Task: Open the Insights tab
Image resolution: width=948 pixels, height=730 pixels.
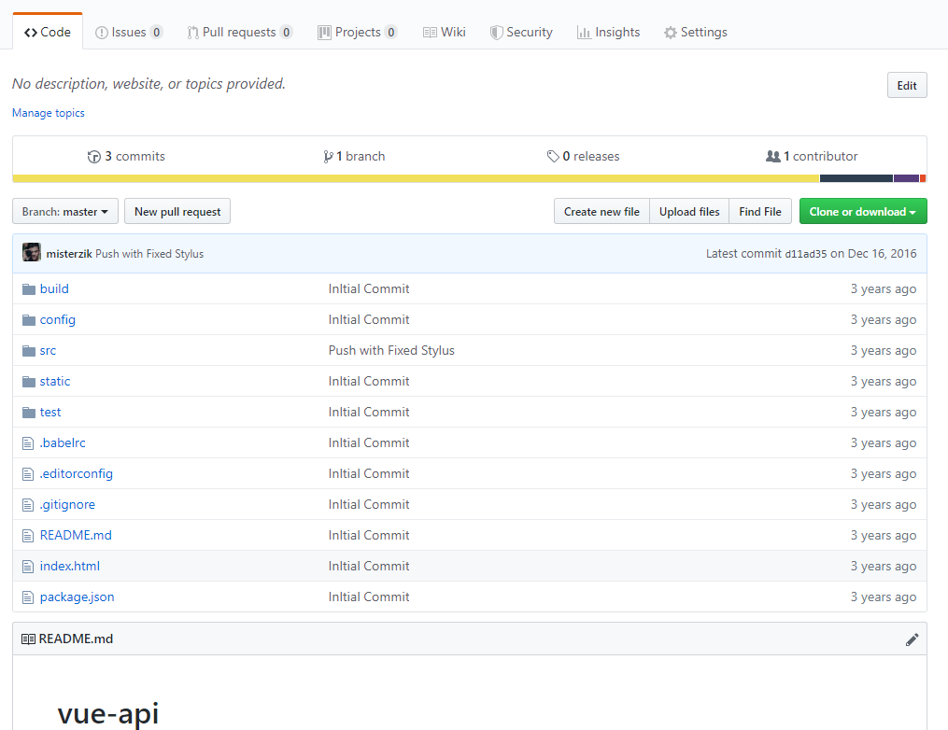Action: [x=608, y=32]
